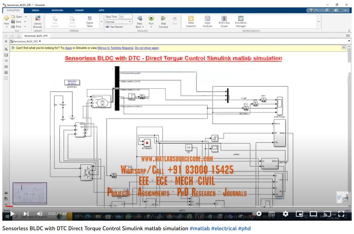Click the "Do not show again" link
The width and height of the screenshot is (354, 234).
coord(147,48)
